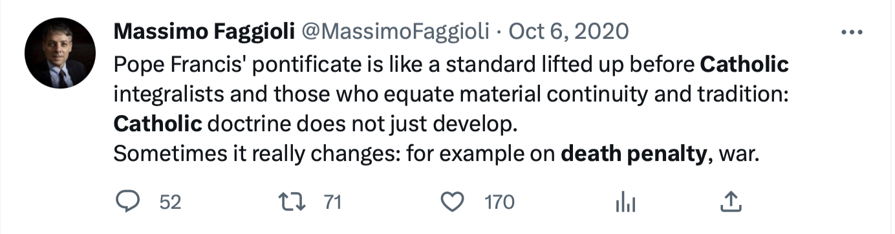Click the 'integralists and those who equate' line
Image resolution: width=895 pixels, height=234 pixels.
click(x=449, y=93)
